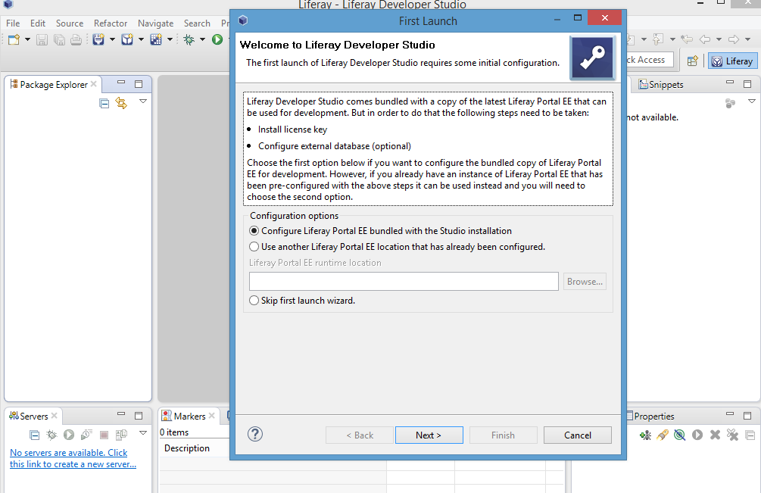The height and width of the screenshot is (493, 761).
Task: Open the Forward navigation history dropdown
Action: [x=747, y=39]
